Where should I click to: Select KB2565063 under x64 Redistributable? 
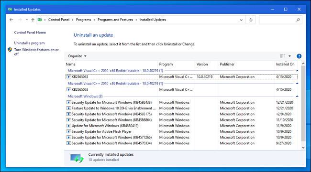pyautogui.click(x=181, y=77)
